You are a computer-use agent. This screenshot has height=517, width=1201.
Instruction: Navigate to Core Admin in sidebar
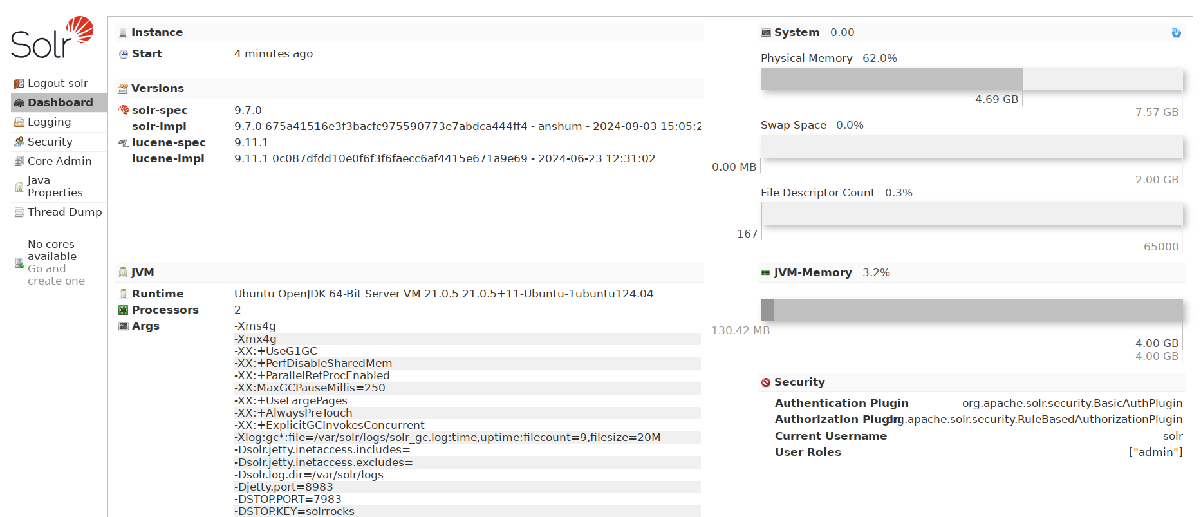[x=59, y=161]
